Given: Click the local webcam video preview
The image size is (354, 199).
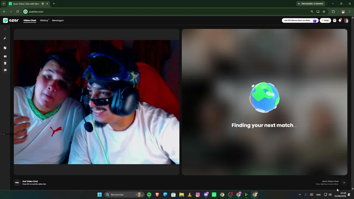Looking at the screenshot, I should point(97,102).
